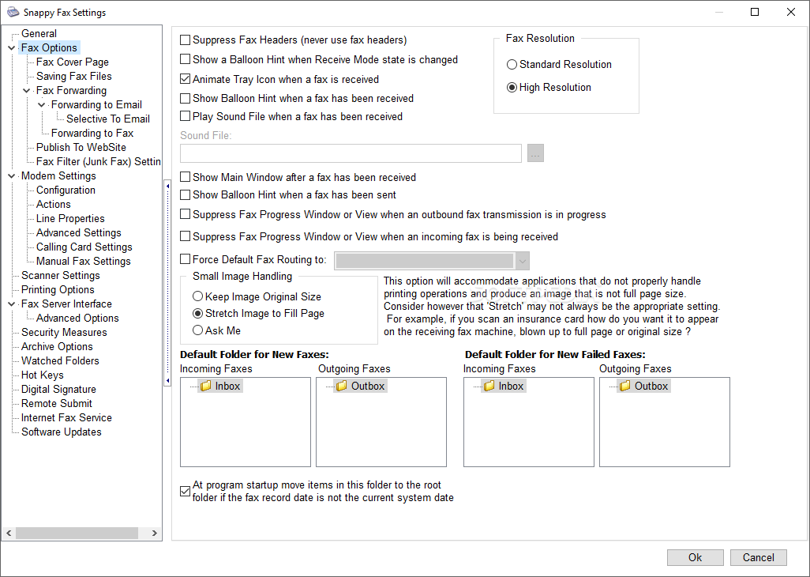The width and height of the screenshot is (810, 577).
Task: Select the Outbox folder under Default Folder for New Faxes
Action: coord(361,386)
